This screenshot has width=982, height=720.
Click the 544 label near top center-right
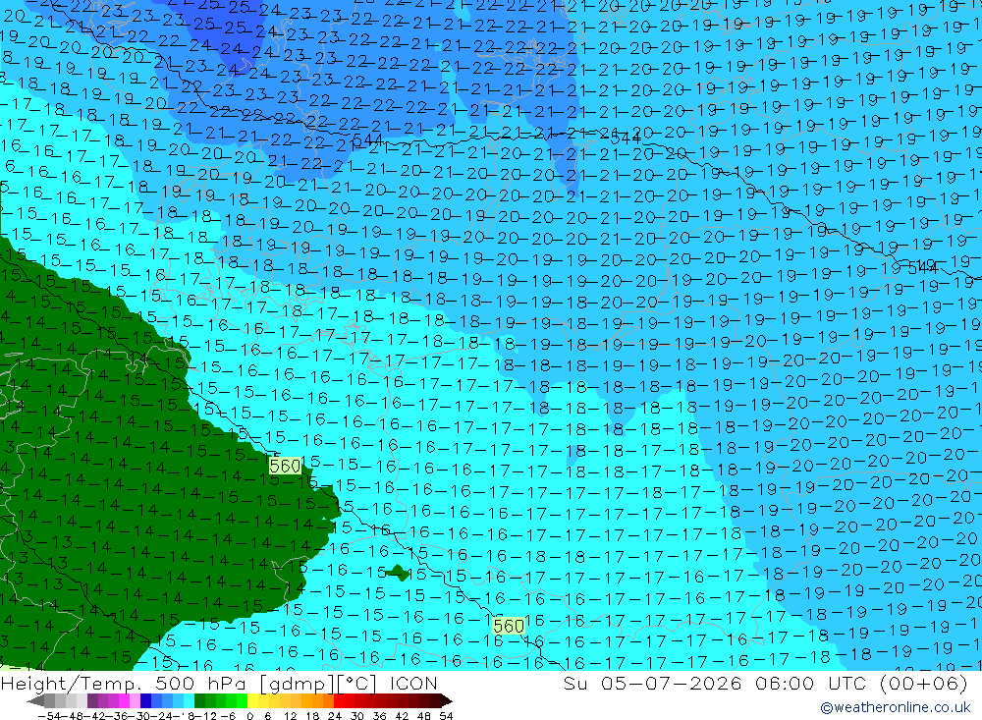click(x=625, y=138)
